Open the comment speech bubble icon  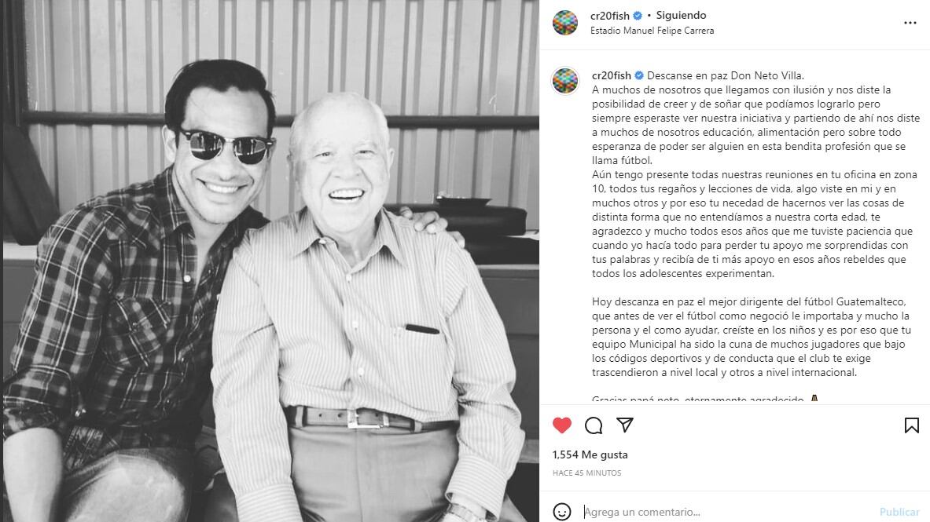[x=593, y=425]
